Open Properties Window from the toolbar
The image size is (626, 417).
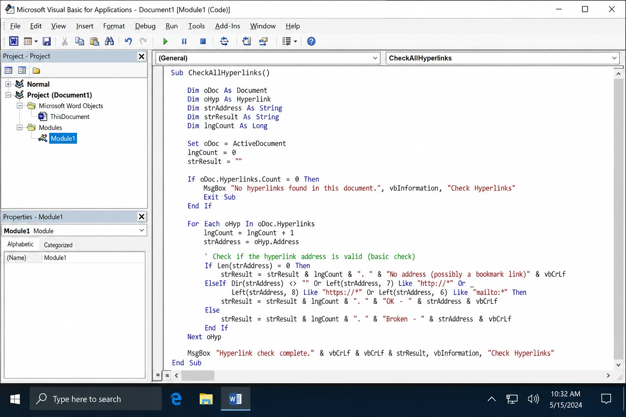pos(263,41)
